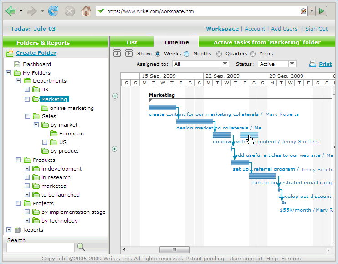338x264 pixels.
Task: Expand the US folder node
Action: 45,142
